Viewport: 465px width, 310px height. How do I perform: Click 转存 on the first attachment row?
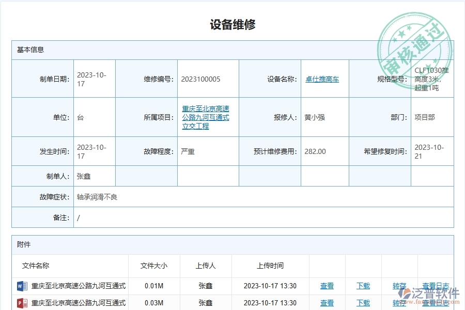click(x=399, y=286)
